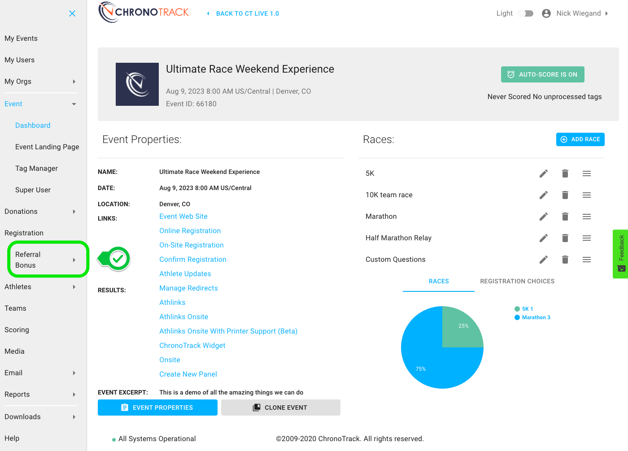The image size is (628, 451).
Task: Go back to CT Live 1.0
Action: (x=248, y=13)
